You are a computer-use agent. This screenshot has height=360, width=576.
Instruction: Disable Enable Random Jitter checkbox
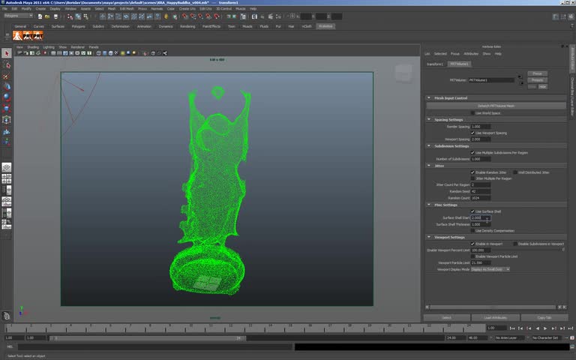472,172
